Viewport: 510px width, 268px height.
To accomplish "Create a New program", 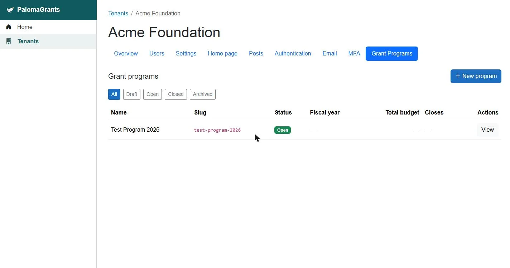I will pos(476,76).
